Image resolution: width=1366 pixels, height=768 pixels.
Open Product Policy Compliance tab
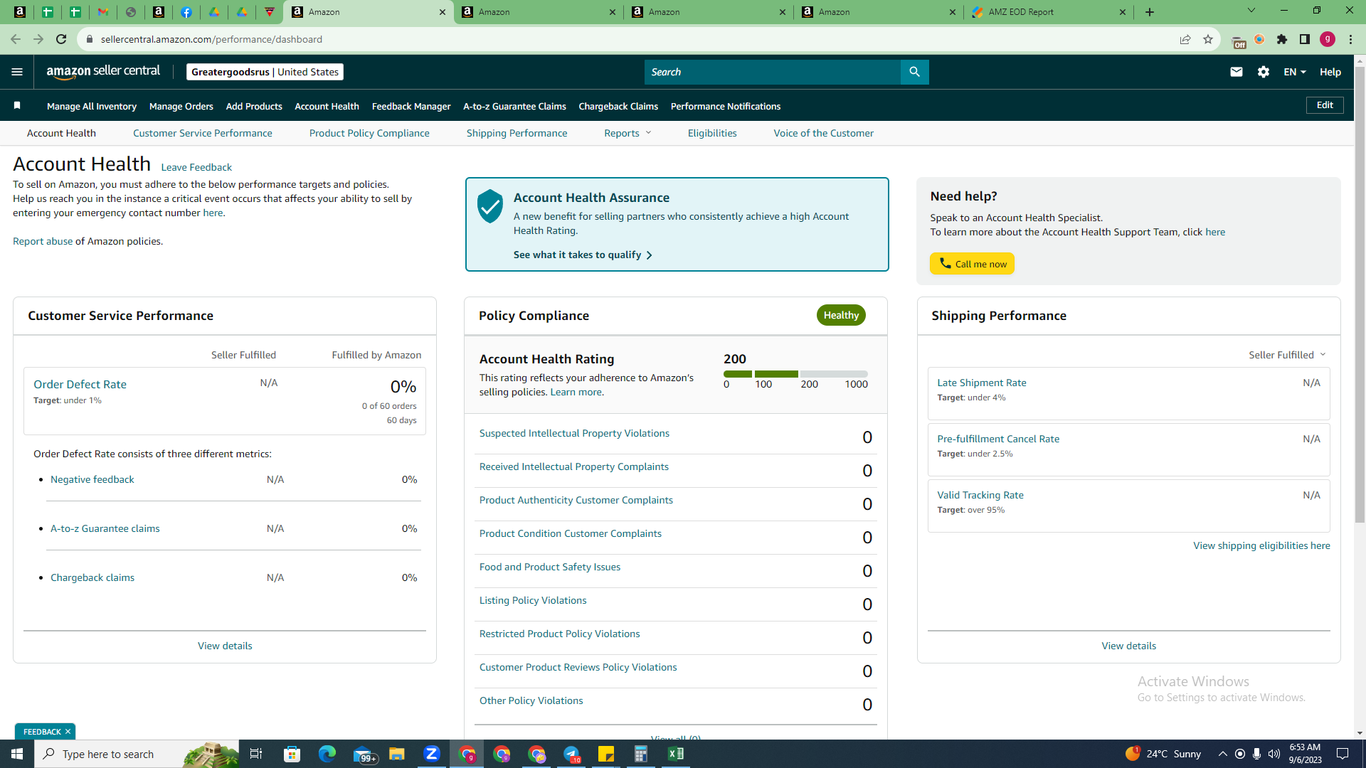369,133
